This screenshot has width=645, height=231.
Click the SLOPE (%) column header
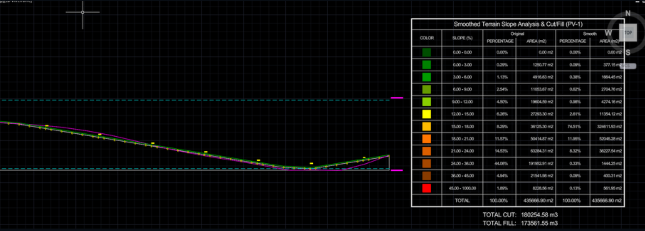(x=462, y=38)
